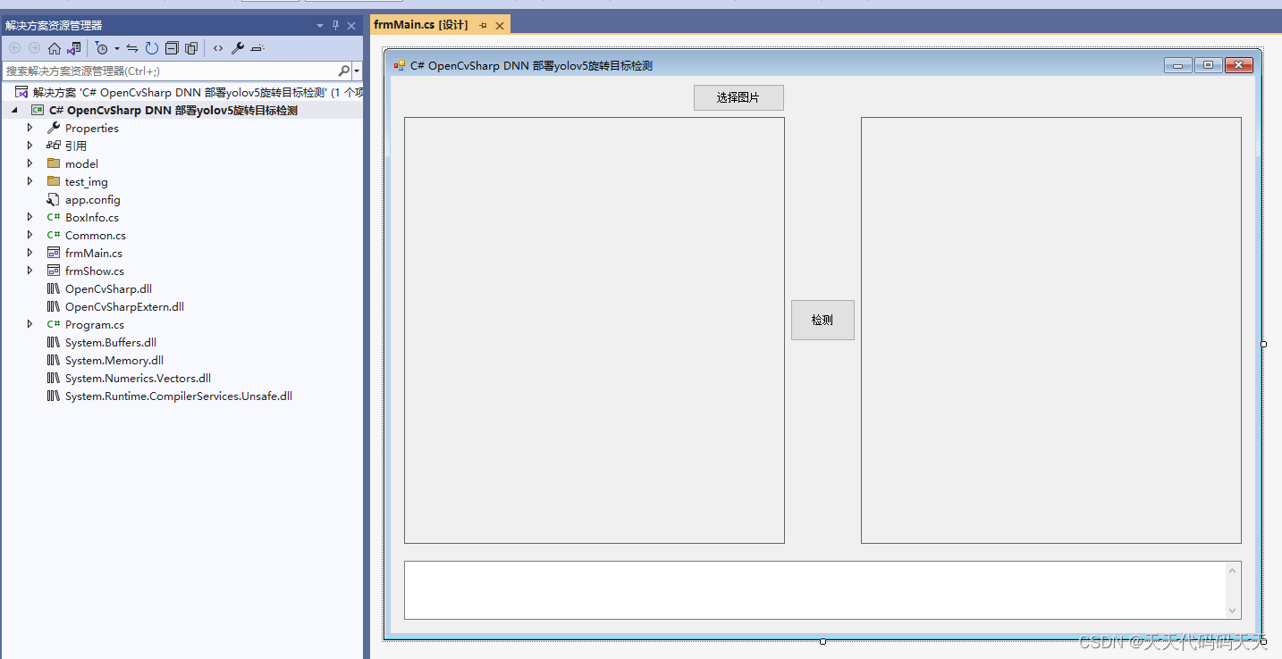This screenshot has height=659, width=1282.
Task: Select Program.cs in the tree
Action: point(94,324)
